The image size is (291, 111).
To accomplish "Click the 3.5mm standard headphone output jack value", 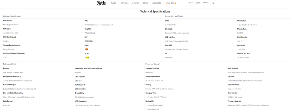I will [18, 81].
